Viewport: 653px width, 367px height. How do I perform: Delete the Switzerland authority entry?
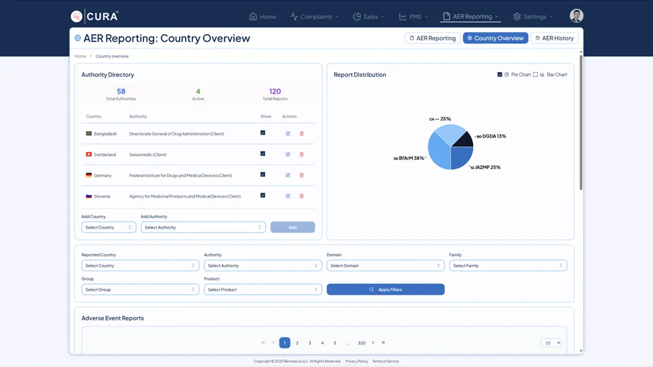[x=302, y=154]
